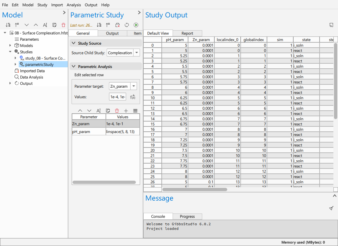Click the Values input field
338x246 pixels.
click(118, 97)
